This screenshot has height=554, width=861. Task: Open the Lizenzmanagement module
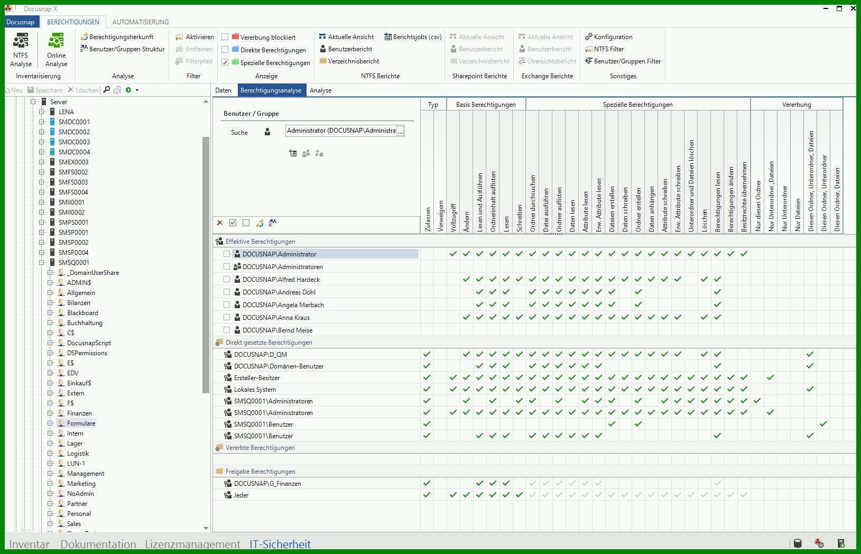pos(192,544)
